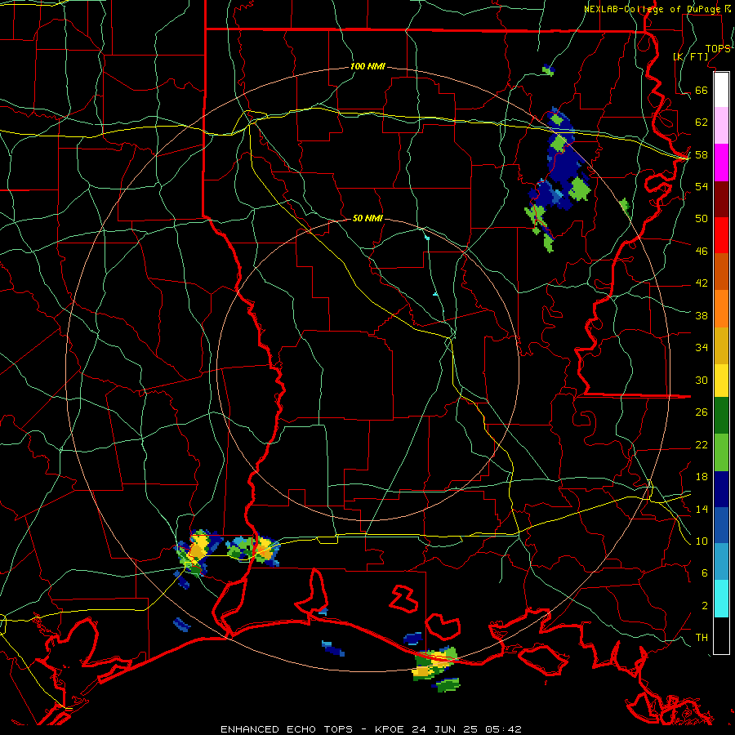The height and width of the screenshot is (735, 735).
Task: Click the 42 legend value
Action: (x=702, y=283)
